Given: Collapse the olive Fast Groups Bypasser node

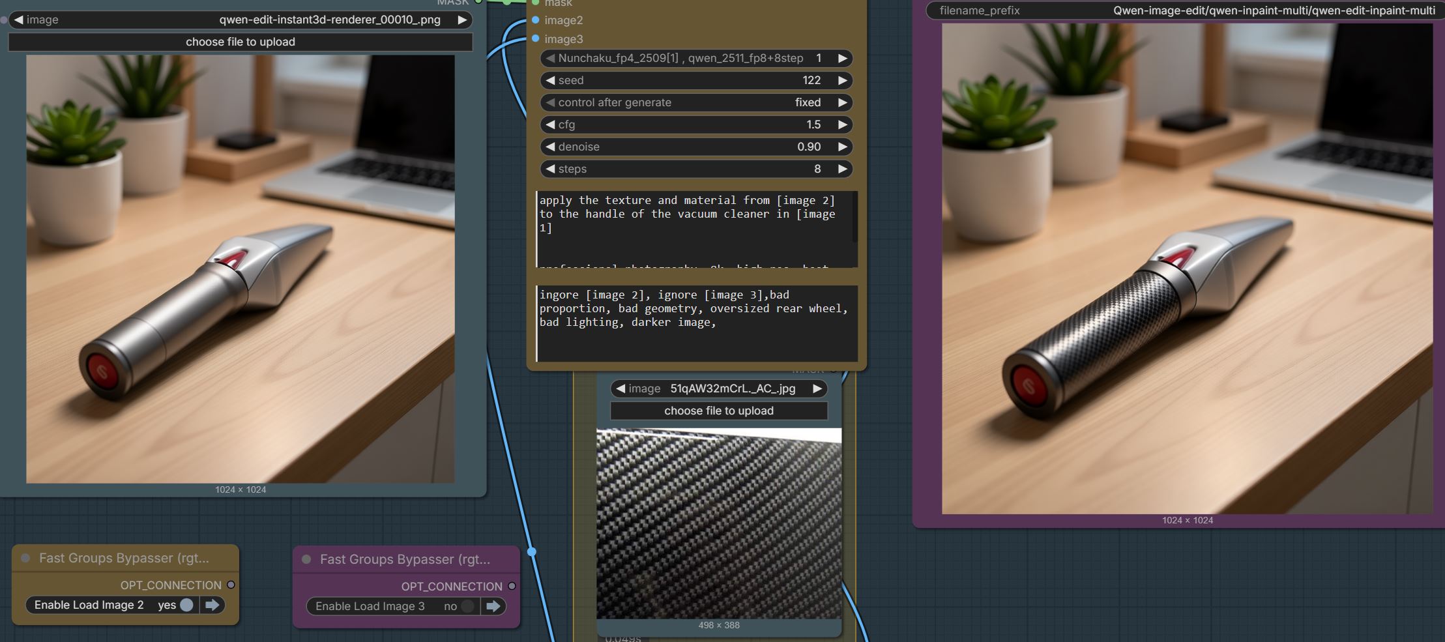Looking at the screenshot, I should point(25,558).
